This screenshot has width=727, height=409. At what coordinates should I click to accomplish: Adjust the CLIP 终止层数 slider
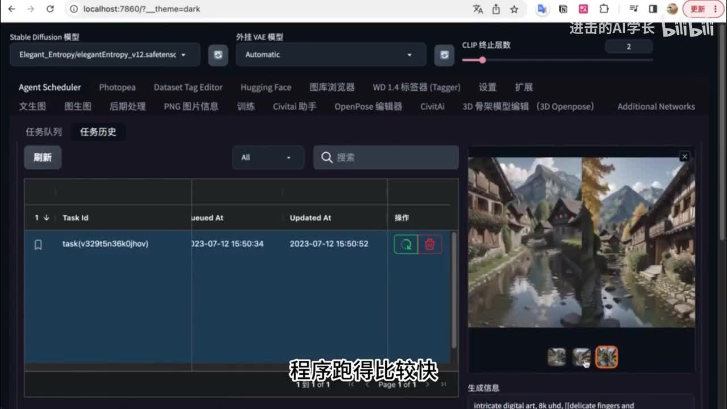pos(482,60)
